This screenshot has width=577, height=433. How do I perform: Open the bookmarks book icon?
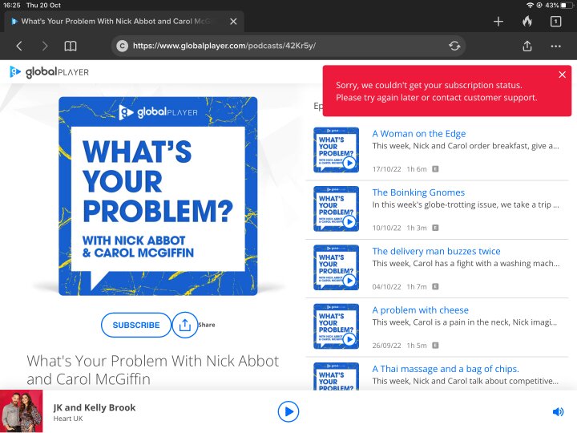[x=71, y=46]
